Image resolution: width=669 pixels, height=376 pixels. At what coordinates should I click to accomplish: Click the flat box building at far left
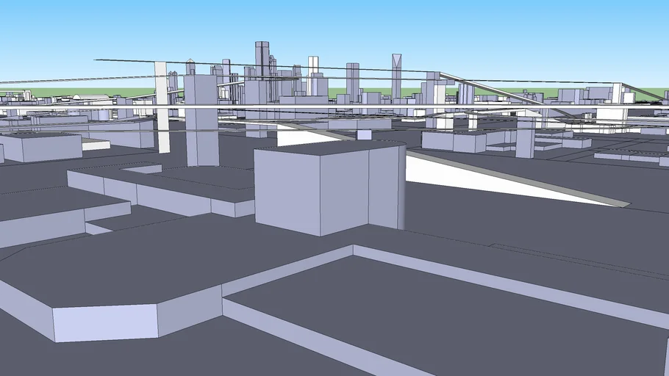point(44,147)
